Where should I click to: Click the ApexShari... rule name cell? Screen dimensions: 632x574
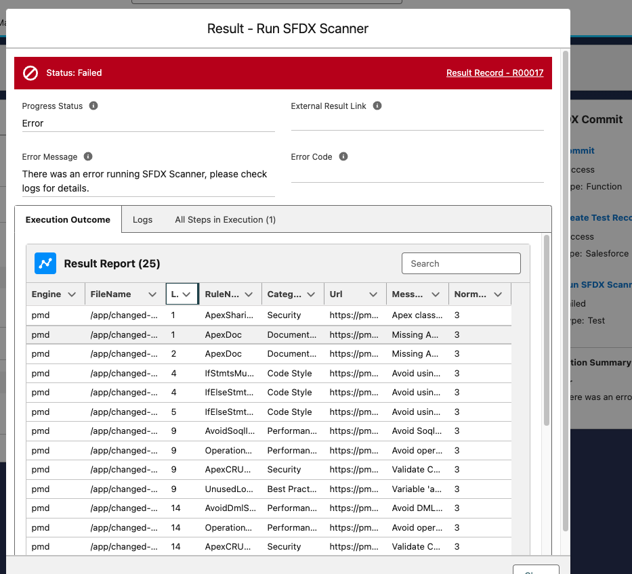tap(229, 315)
